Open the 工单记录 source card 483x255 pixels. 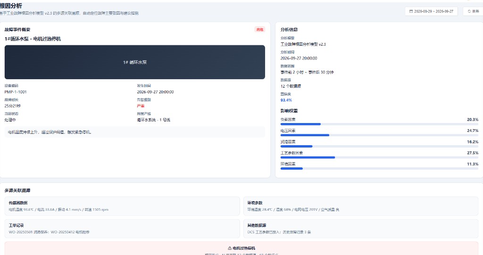(122, 229)
